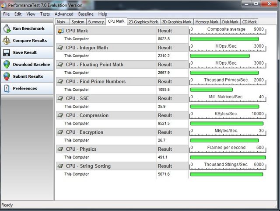Switch to the Main tab
This screenshot has height=211, width=280.
point(62,22)
